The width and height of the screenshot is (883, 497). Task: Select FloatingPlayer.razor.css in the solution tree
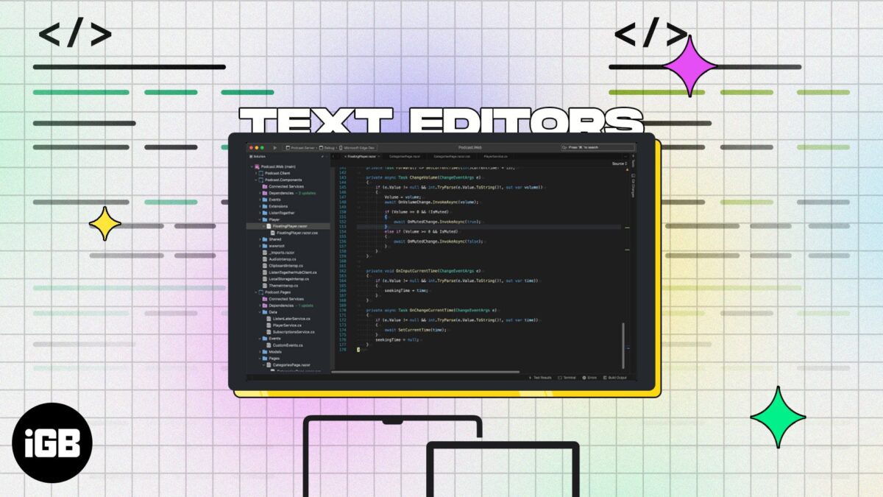point(297,233)
